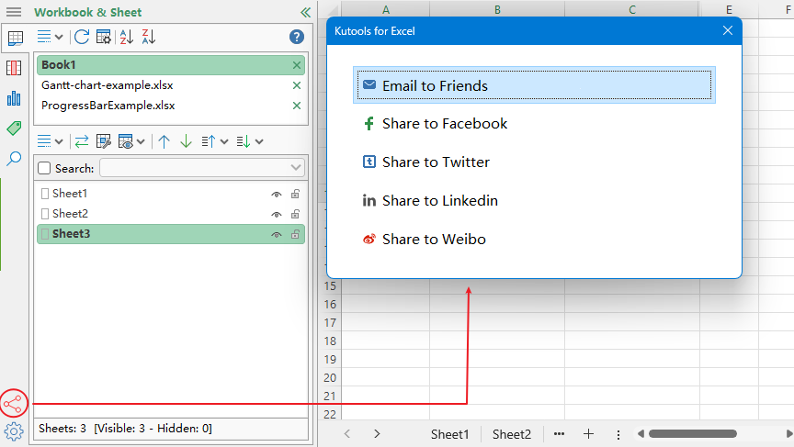Collapse the Workbook & Sheet pane
This screenshot has height=447, width=794.
click(305, 13)
